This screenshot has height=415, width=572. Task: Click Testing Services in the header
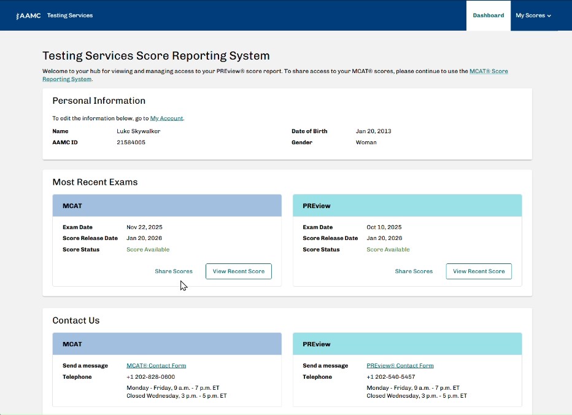pyautogui.click(x=70, y=15)
